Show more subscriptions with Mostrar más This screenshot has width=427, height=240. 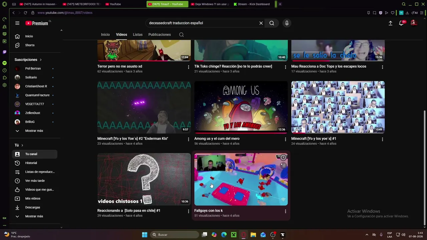[x=35, y=131]
